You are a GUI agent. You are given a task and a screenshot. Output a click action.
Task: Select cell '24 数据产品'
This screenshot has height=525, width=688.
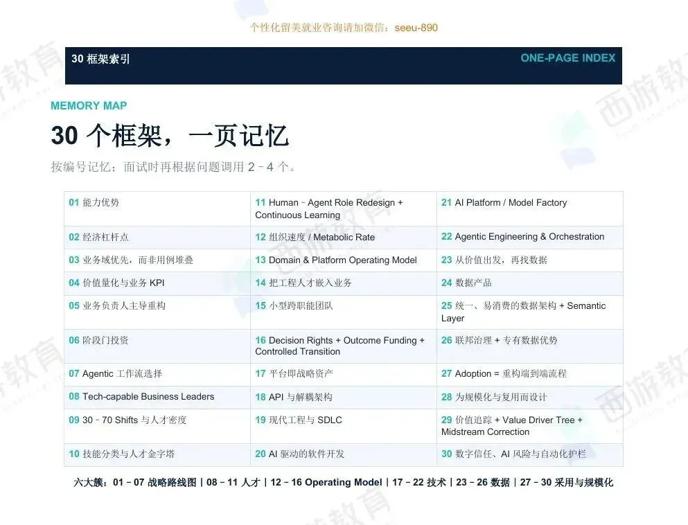530,283
